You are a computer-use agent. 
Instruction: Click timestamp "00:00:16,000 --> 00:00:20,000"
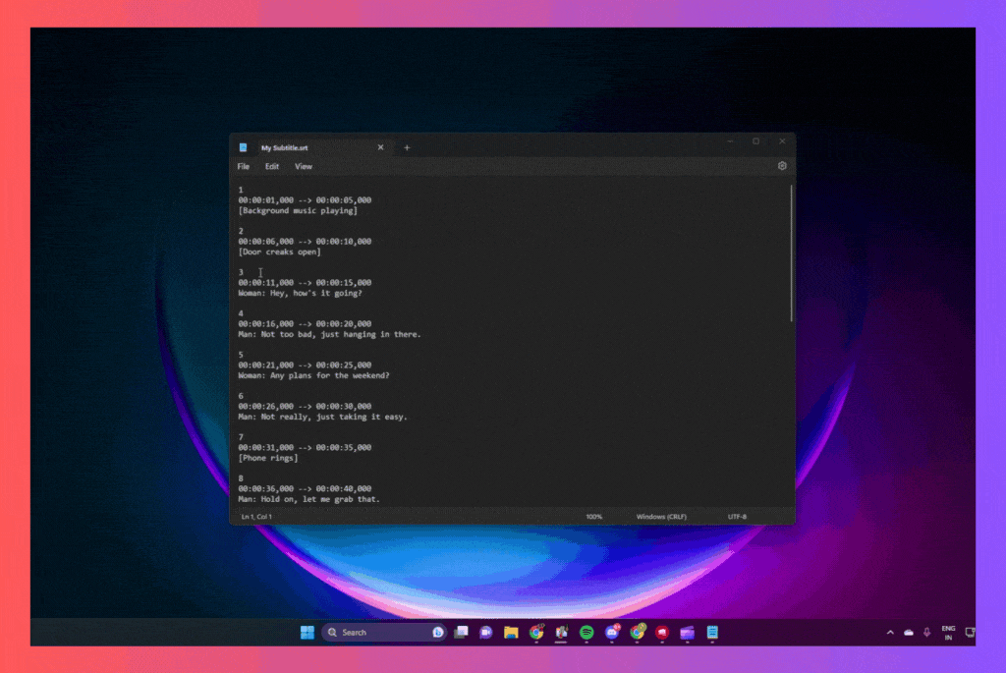(305, 324)
